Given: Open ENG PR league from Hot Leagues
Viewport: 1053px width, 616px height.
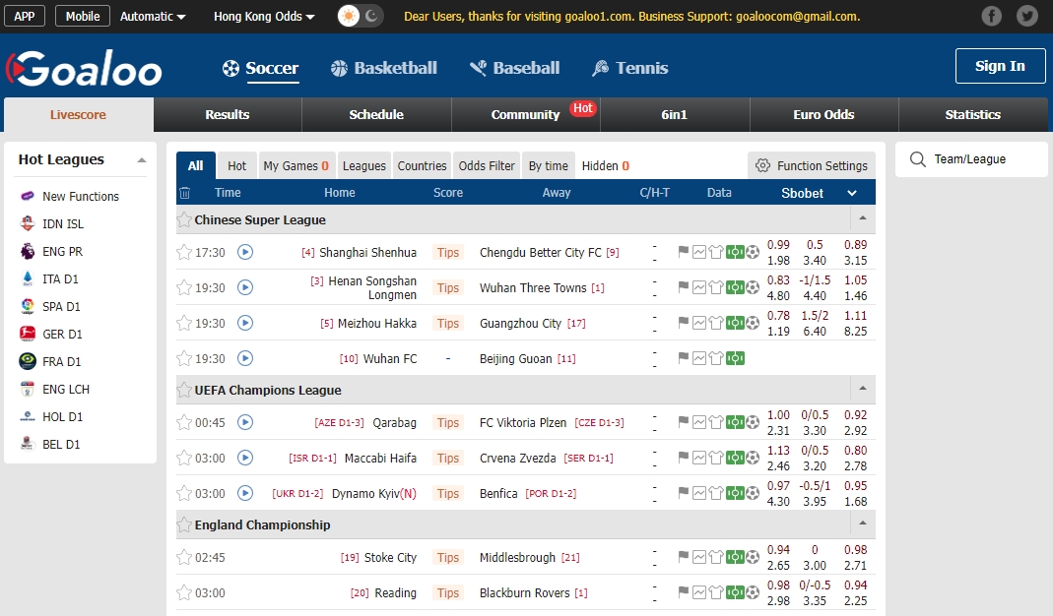Looking at the screenshot, I should 62,252.
